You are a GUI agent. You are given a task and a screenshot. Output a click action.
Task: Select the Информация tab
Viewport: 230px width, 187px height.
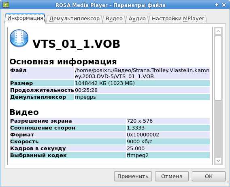pos(25,18)
